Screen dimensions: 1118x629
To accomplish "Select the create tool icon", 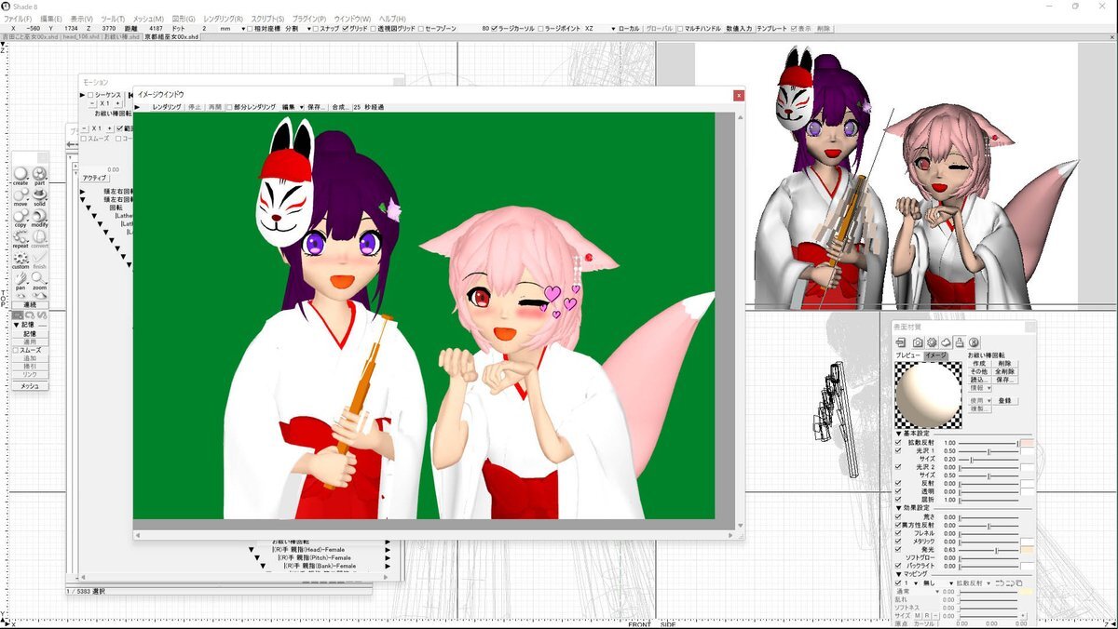I will [x=20, y=174].
